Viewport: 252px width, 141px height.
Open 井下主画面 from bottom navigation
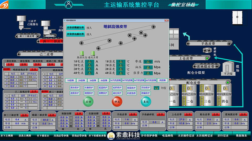click(7, 136)
